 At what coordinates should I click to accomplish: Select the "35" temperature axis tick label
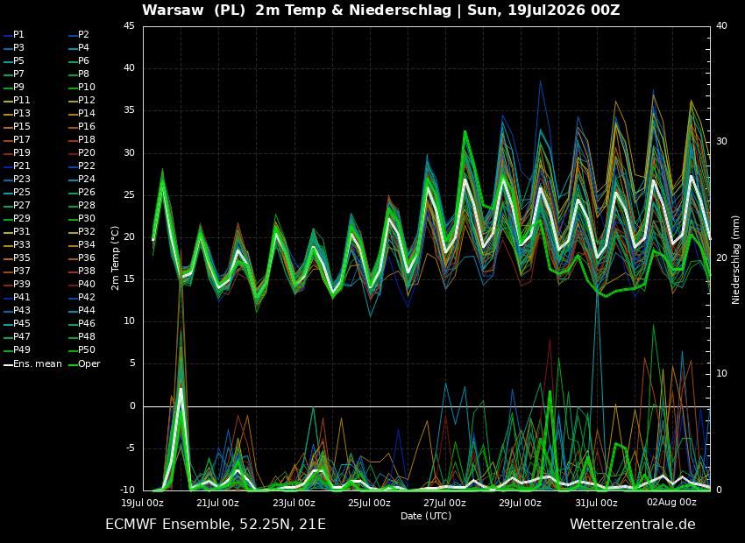pos(130,110)
